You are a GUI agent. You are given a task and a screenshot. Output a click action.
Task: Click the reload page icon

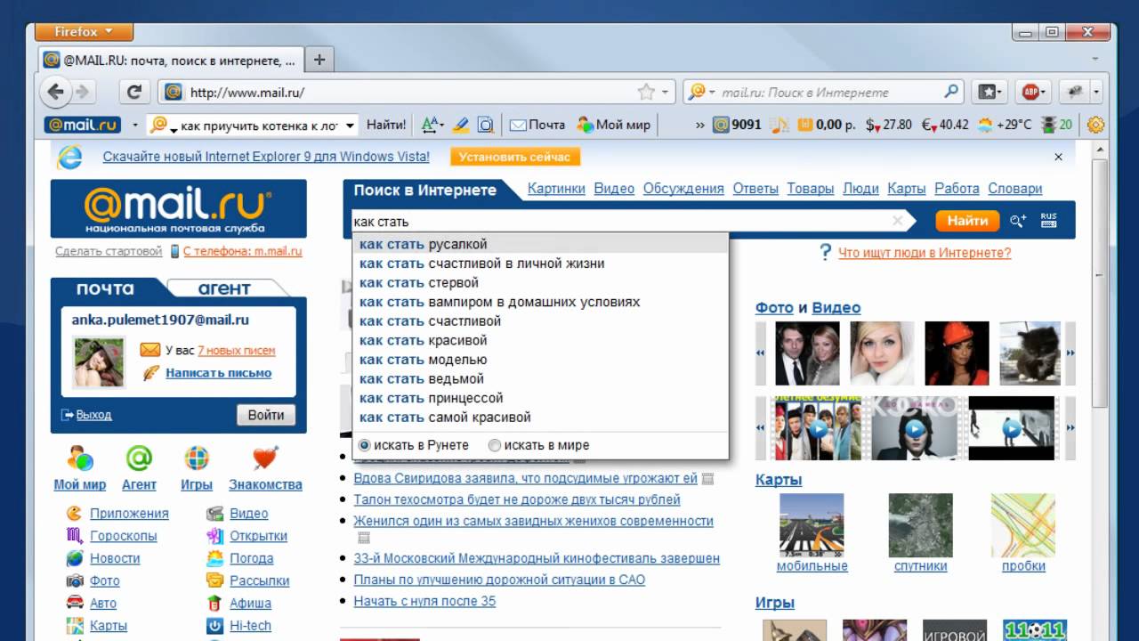point(134,92)
